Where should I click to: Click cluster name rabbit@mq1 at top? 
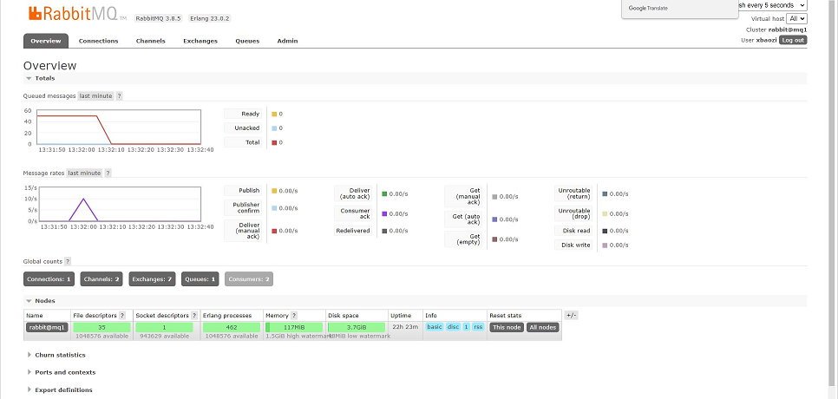(788, 29)
